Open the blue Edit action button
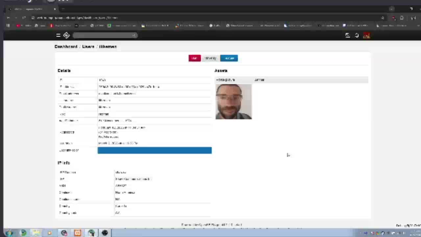This screenshot has height=237, width=421. 229,58
